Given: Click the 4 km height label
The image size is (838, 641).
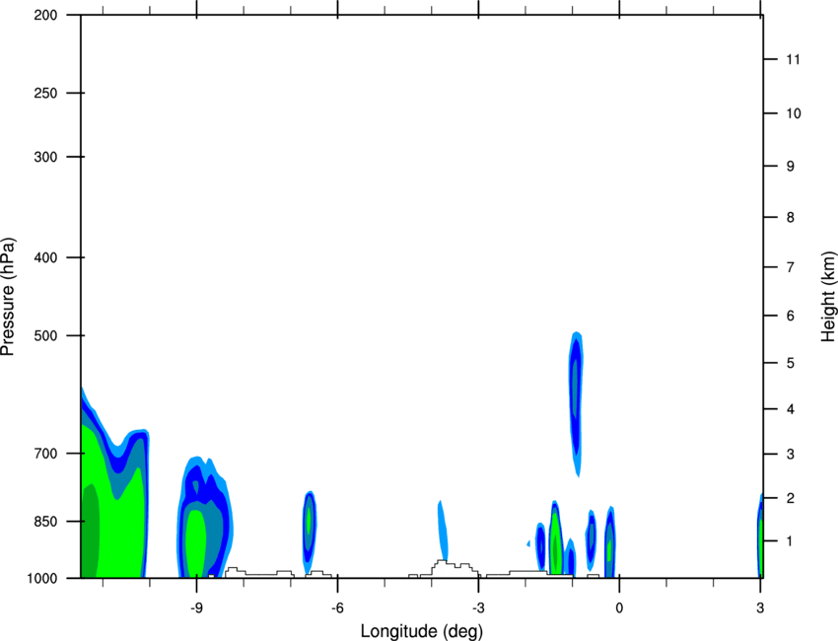Looking at the screenshot, I should coord(791,409).
